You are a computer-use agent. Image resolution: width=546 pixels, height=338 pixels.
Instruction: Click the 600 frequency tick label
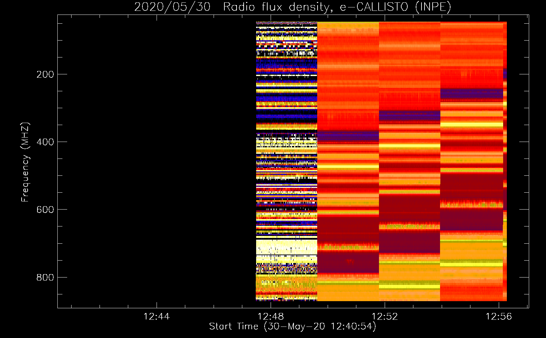tap(45, 210)
